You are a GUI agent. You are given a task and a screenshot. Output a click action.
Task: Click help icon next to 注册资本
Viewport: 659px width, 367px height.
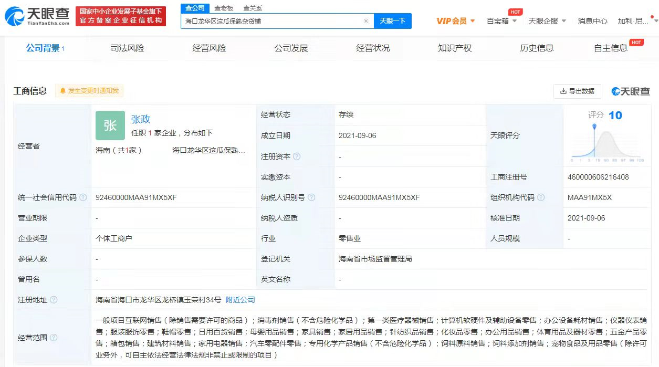(297, 156)
